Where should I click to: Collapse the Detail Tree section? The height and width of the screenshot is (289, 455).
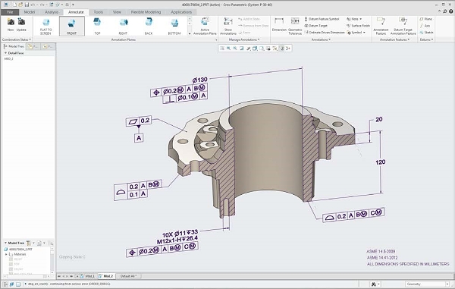(x=5, y=53)
